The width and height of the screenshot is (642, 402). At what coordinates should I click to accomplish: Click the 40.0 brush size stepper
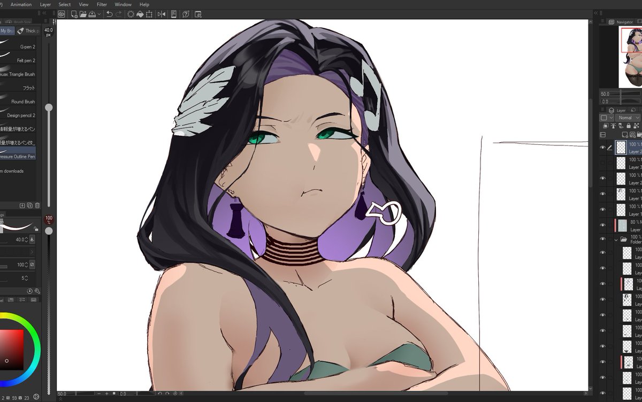tap(26, 239)
